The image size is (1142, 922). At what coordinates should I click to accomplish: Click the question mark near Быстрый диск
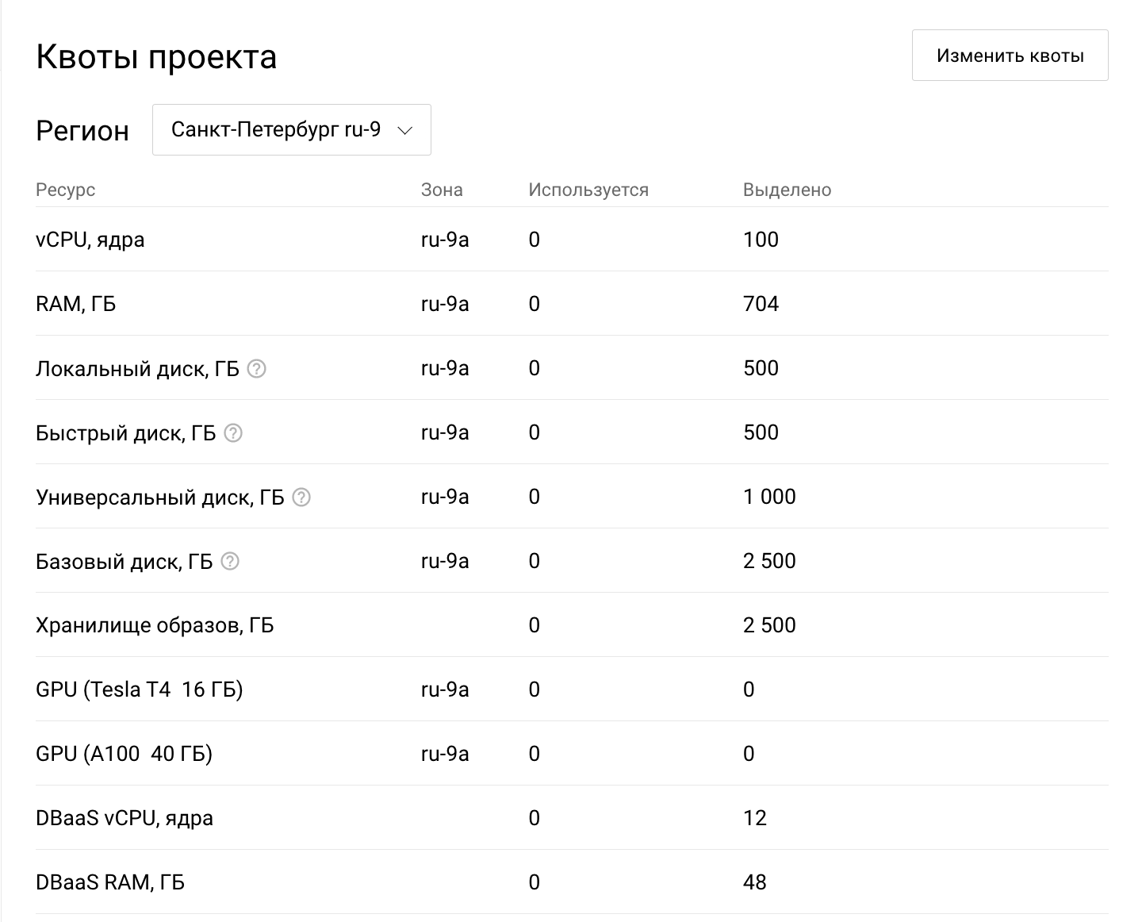point(233,432)
